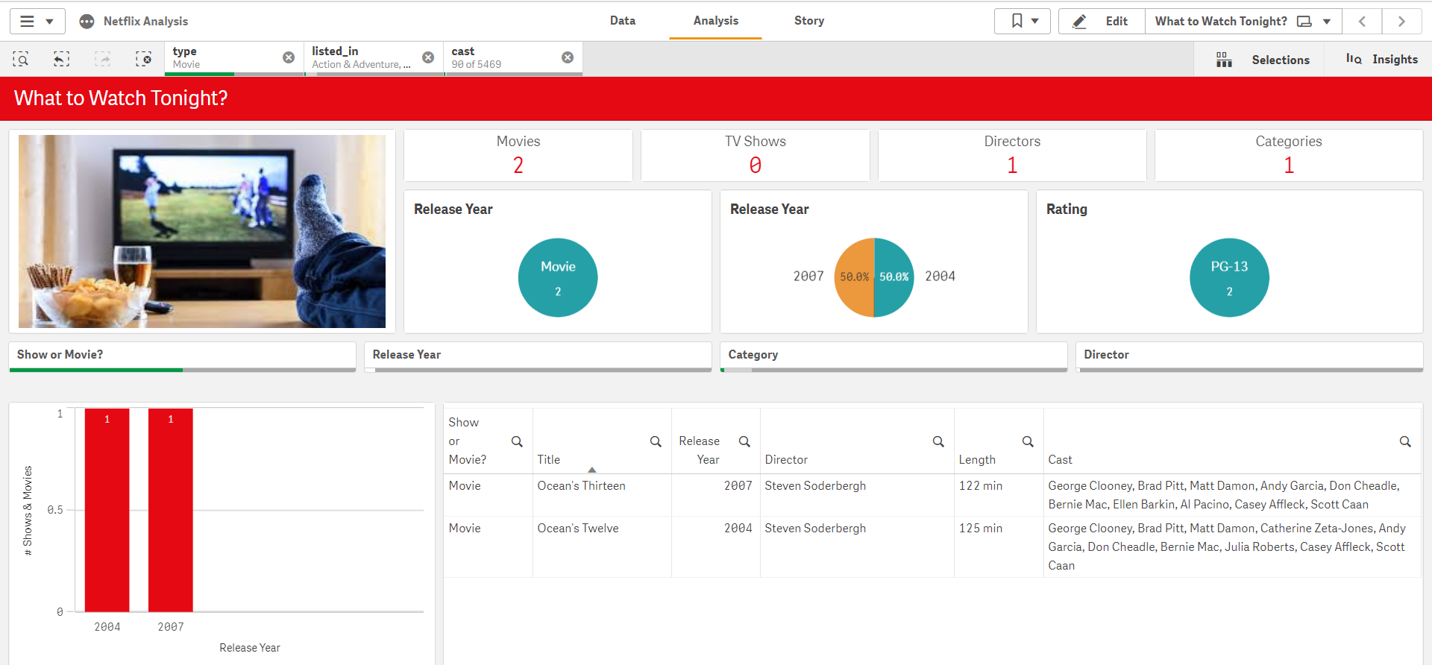Select the 2004 bar in bar chart
This screenshot has width=1432, height=665.
107,510
